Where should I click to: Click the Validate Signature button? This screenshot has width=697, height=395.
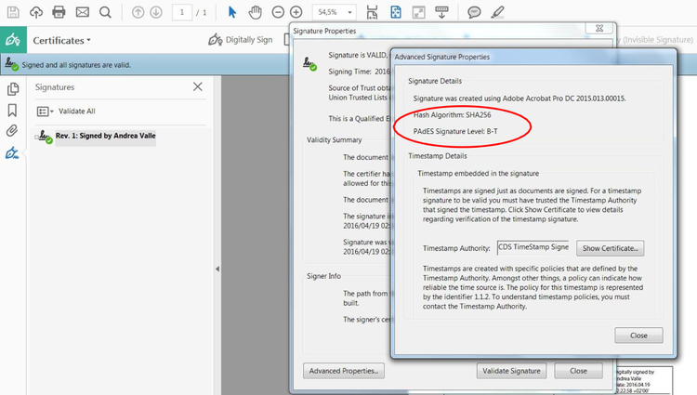(511, 371)
